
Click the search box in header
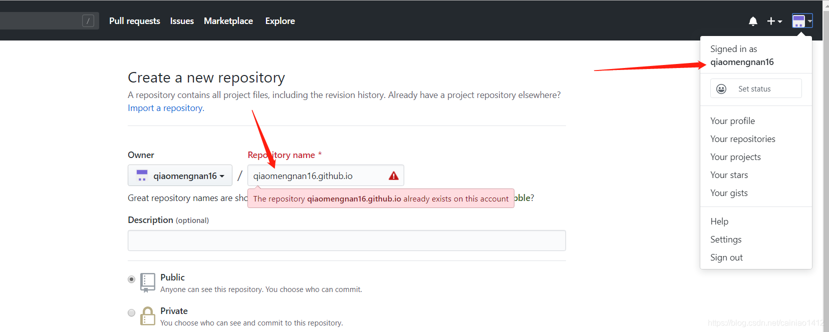tap(49, 21)
